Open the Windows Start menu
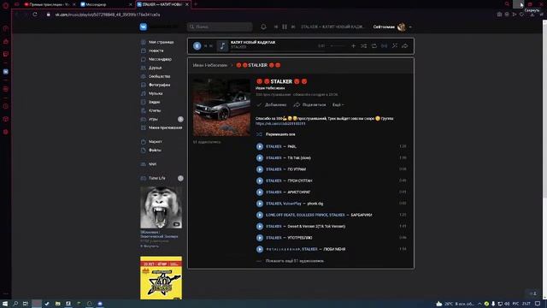Viewport: 547px width, 308px height. click(x=5, y=304)
